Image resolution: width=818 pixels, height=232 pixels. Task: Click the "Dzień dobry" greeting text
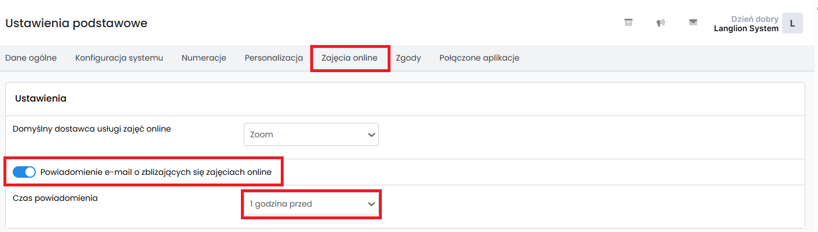pyautogui.click(x=754, y=19)
